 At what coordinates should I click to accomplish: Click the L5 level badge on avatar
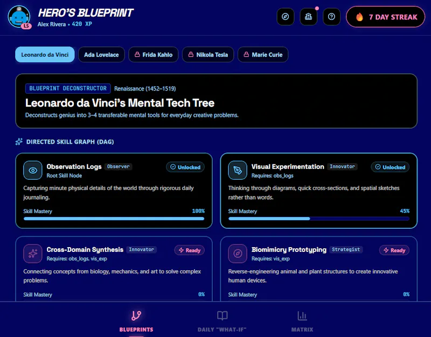[26, 26]
